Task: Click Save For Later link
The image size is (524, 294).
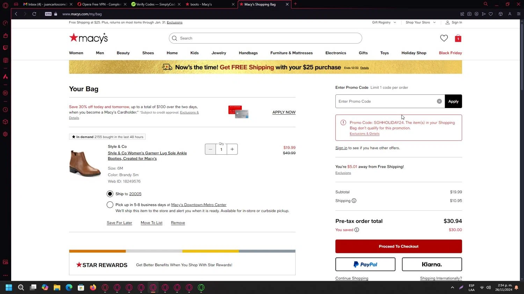Action: [x=119, y=223]
